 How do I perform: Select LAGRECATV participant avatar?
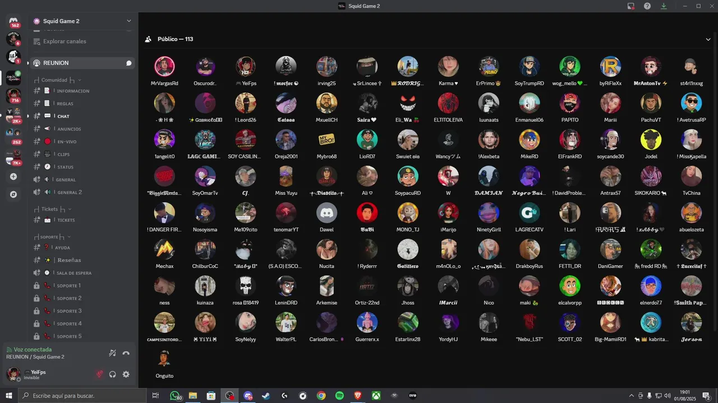tap(529, 213)
